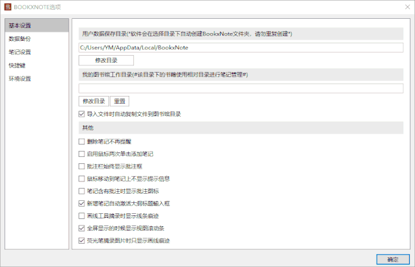415x267 pixels.
Task: Click the 其他 section header
Action: tap(241, 128)
